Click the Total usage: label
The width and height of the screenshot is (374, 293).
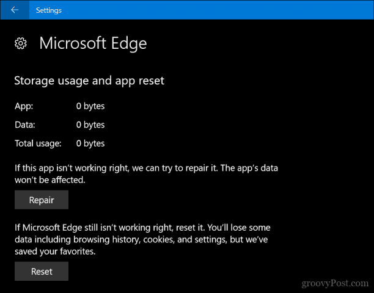(38, 143)
